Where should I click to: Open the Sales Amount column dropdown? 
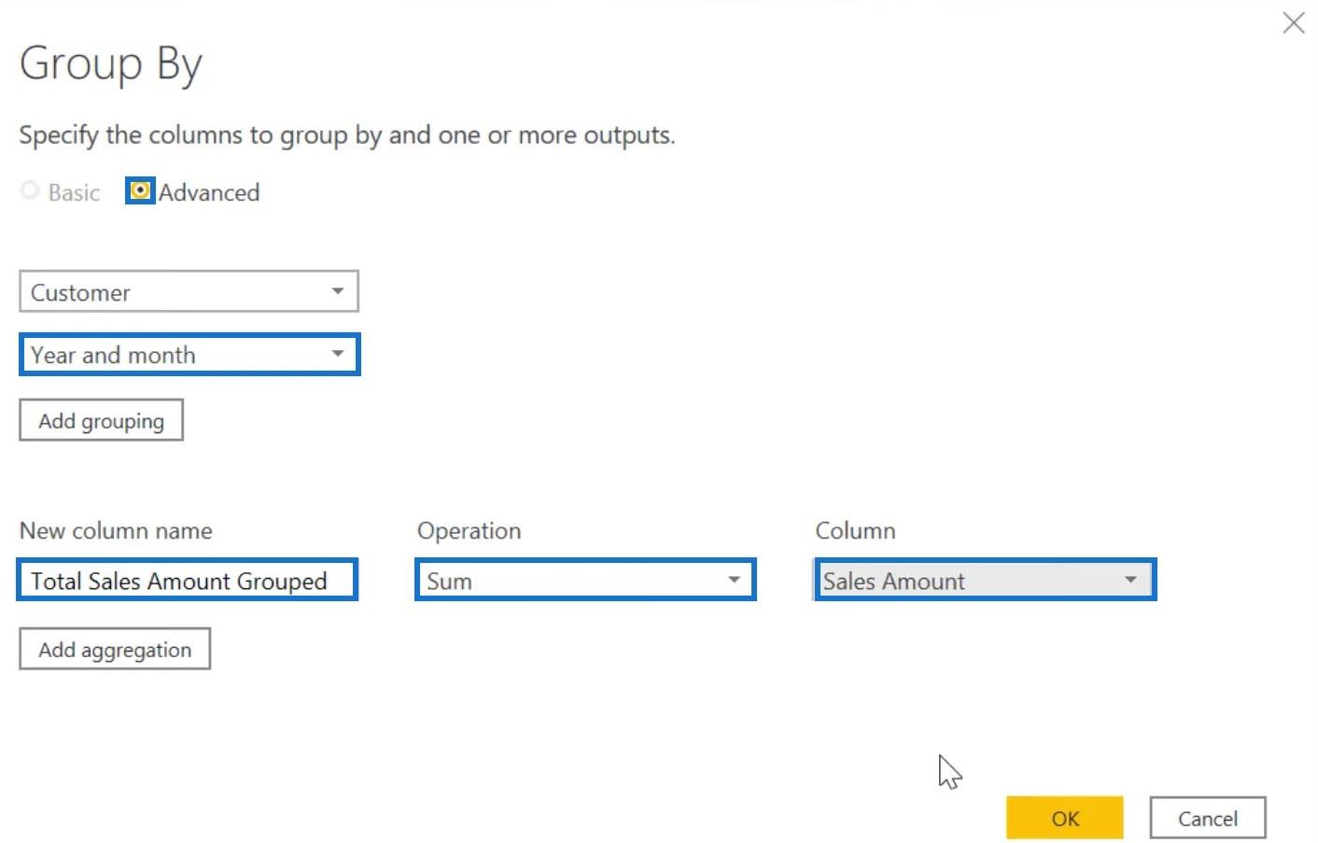[x=985, y=580]
